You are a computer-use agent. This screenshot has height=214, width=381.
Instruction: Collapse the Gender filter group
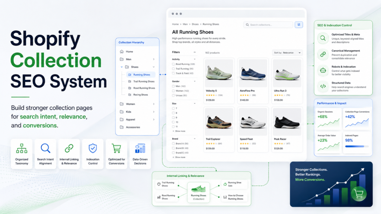[195, 81]
